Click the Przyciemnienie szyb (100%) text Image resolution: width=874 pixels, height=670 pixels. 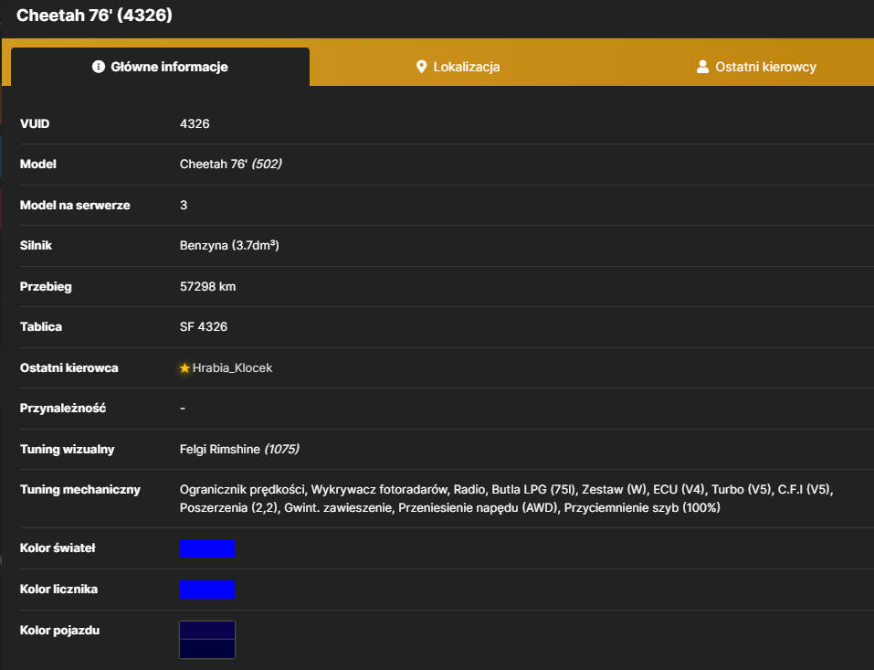click(x=642, y=508)
